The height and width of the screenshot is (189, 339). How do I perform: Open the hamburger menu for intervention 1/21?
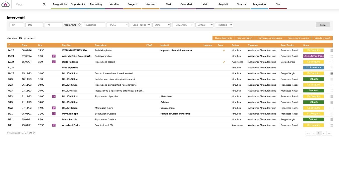(331, 125)
